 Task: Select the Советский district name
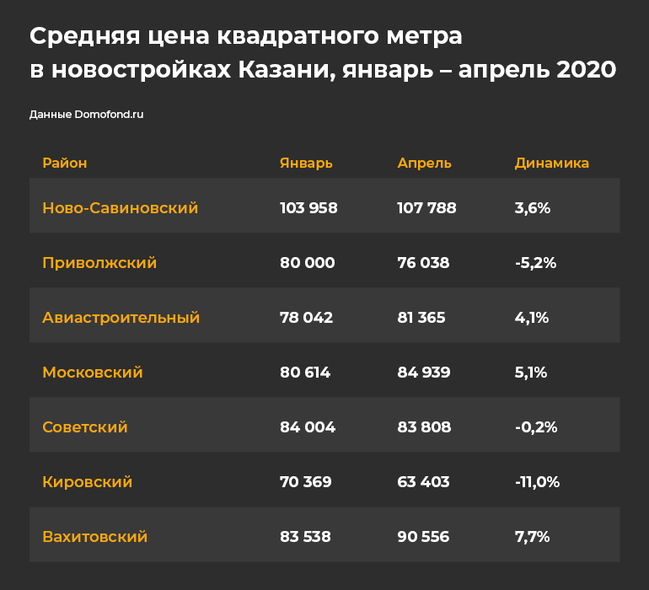(85, 426)
